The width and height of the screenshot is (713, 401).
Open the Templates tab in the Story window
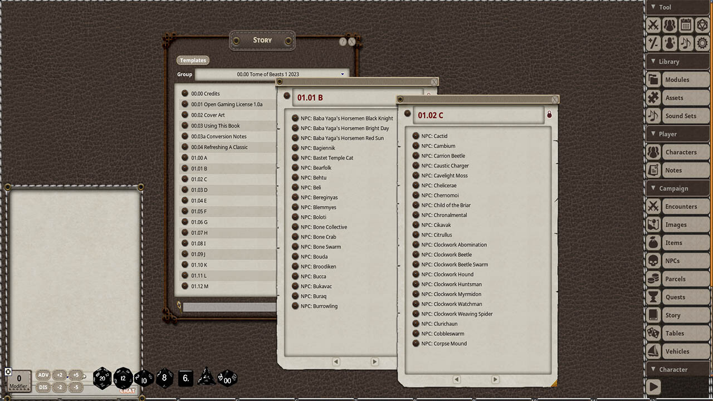(193, 60)
